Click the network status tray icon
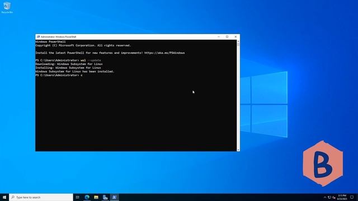This screenshot has width=358, height=201. click(329, 197)
